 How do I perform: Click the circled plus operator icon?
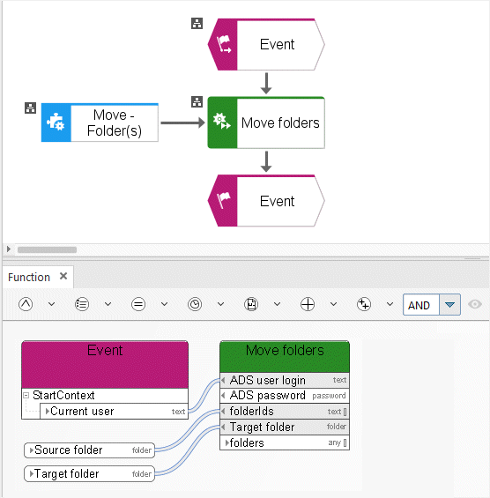click(308, 304)
